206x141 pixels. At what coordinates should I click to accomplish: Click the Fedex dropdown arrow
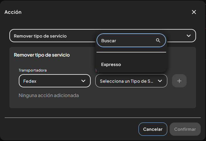coord(83,81)
